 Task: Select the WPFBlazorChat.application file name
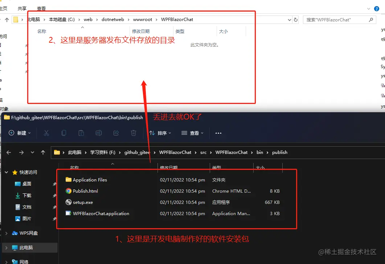click(101, 214)
